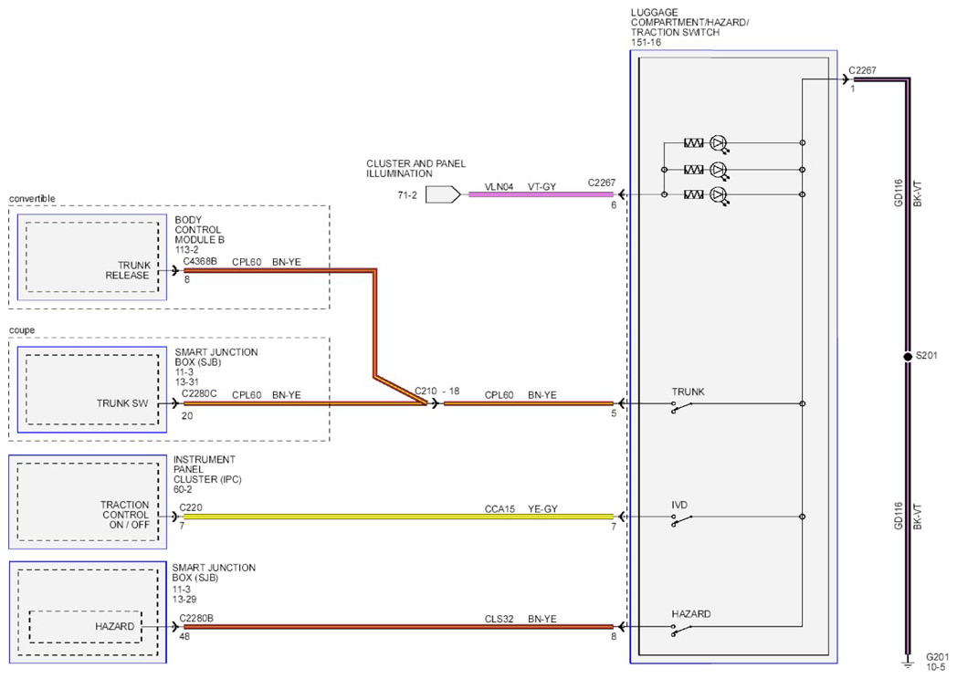
Task: Click the 10-5 page reference
Action: (936, 667)
